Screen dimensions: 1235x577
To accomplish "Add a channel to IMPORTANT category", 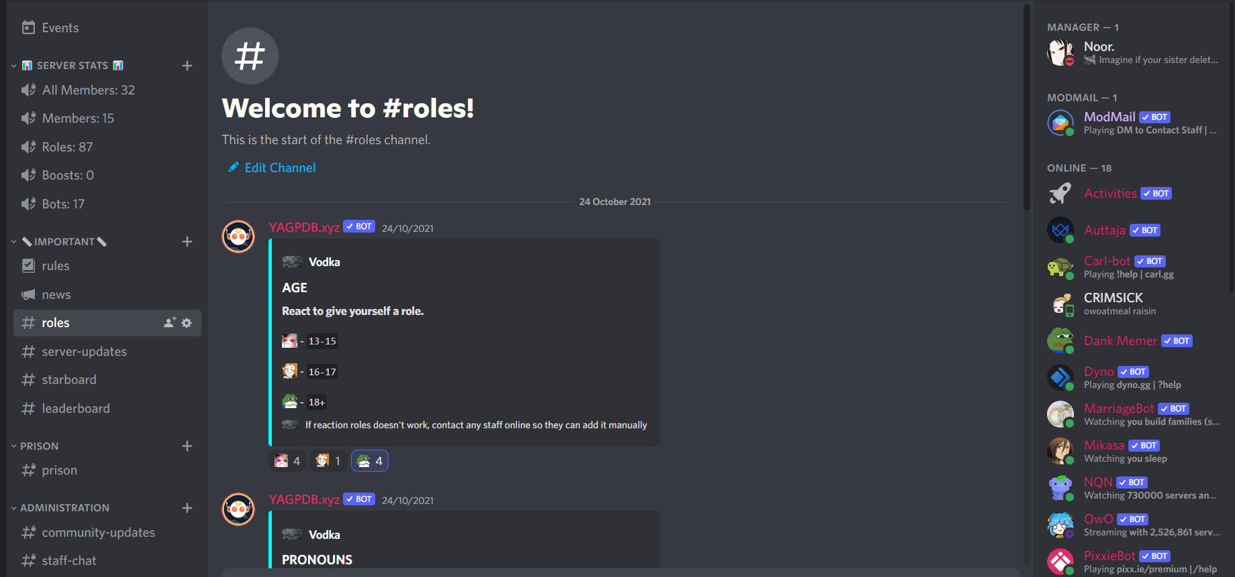I will tap(187, 241).
